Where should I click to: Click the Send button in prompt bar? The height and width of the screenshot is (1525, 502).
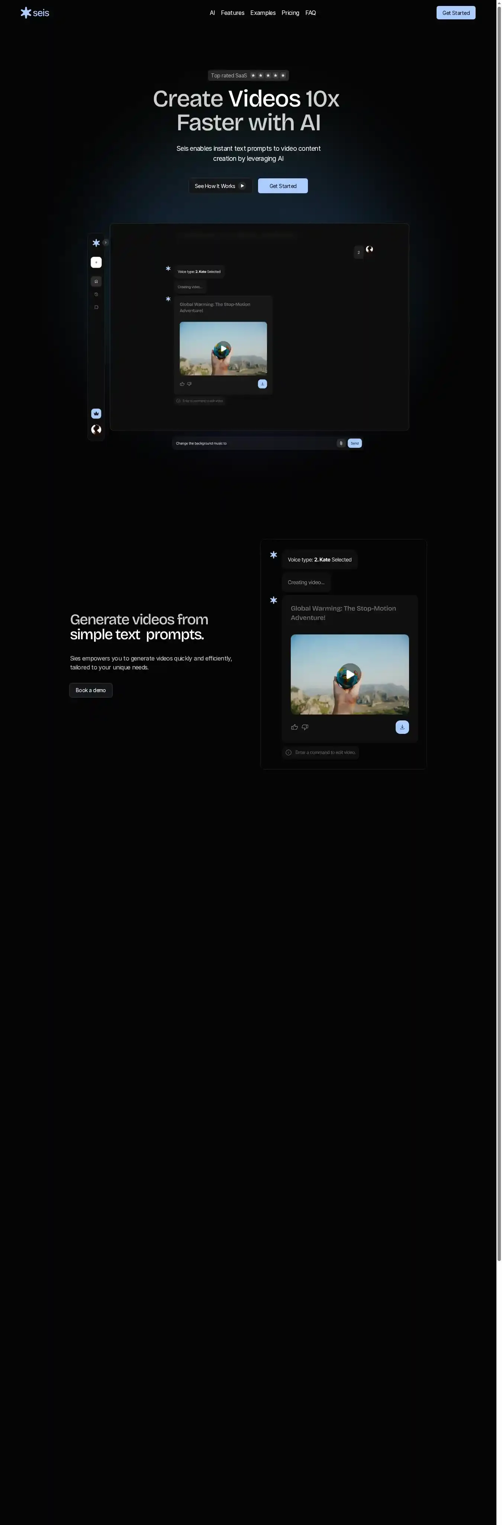click(355, 443)
